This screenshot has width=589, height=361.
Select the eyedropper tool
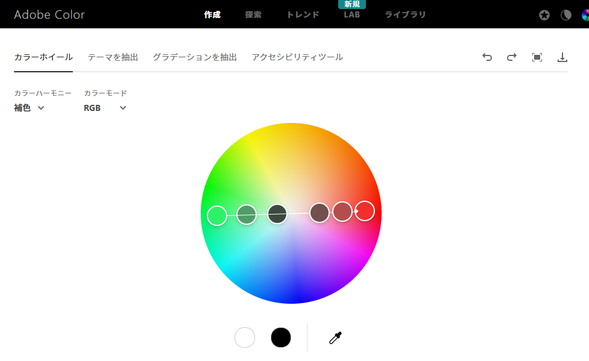(x=335, y=337)
